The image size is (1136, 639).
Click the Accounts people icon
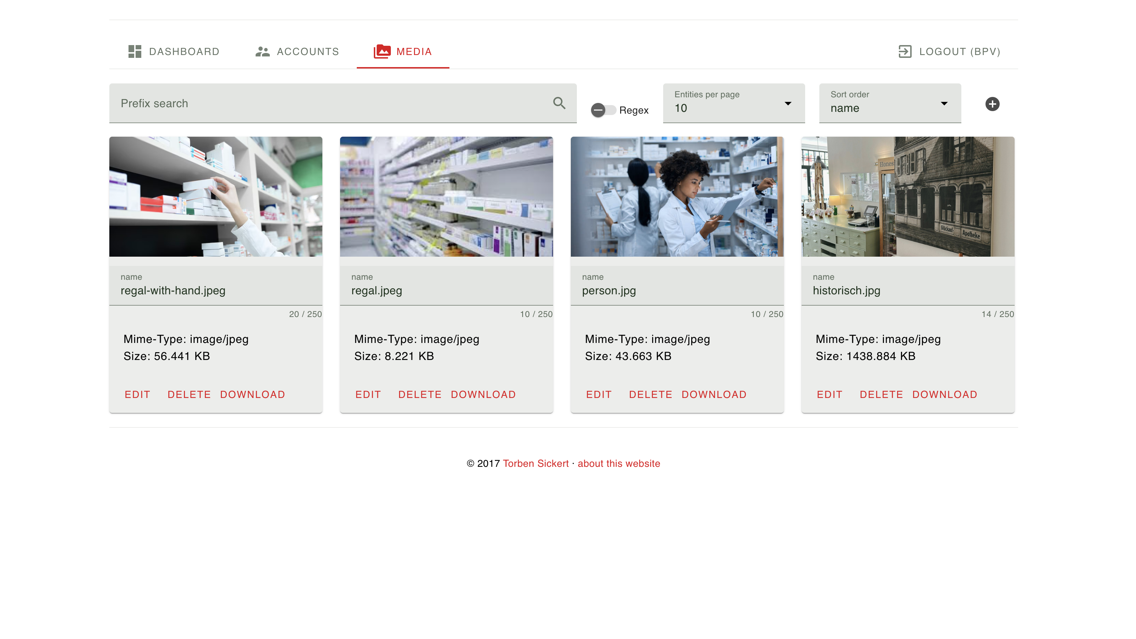[262, 51]
